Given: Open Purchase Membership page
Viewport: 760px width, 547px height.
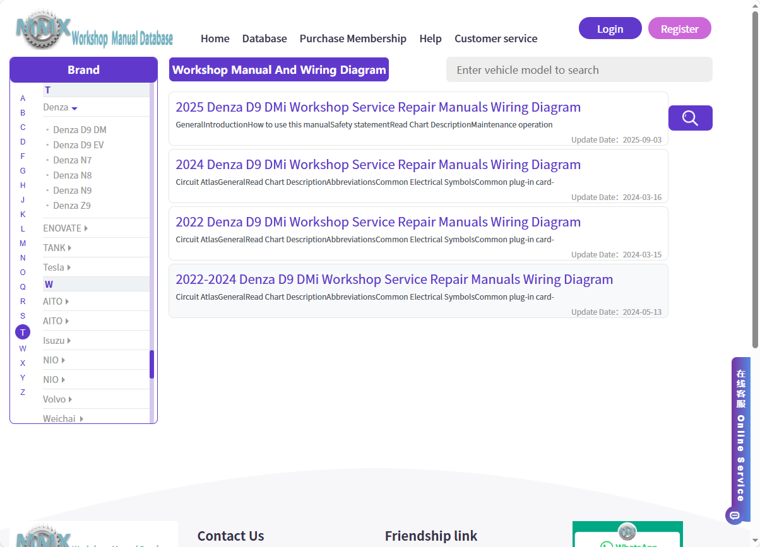Looking at the screenshot, I should coord(353,38).
